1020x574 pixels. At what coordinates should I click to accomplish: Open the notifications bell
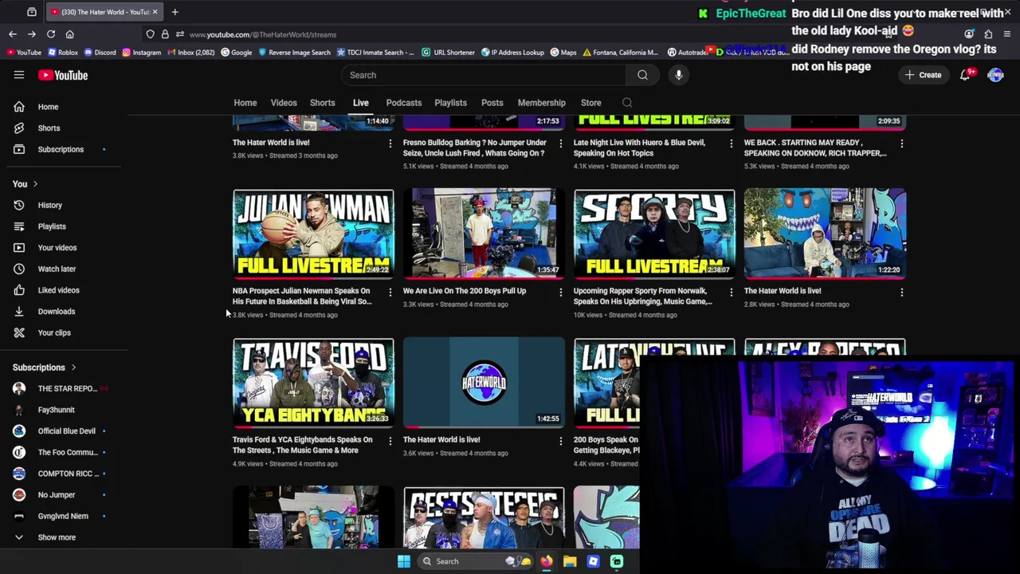tap(965, 75)
